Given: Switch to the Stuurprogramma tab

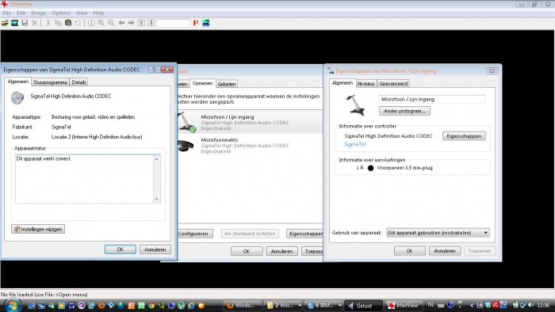Looking at the screenshot, I should [50, 82].
